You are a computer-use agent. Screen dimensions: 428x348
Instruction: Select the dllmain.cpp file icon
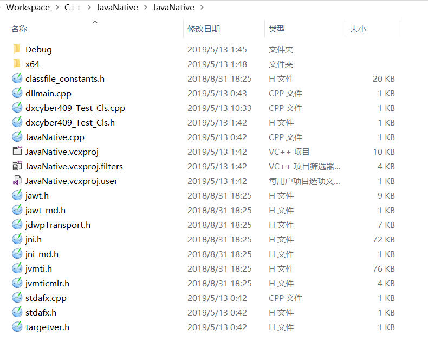click(x=17, y=93)
